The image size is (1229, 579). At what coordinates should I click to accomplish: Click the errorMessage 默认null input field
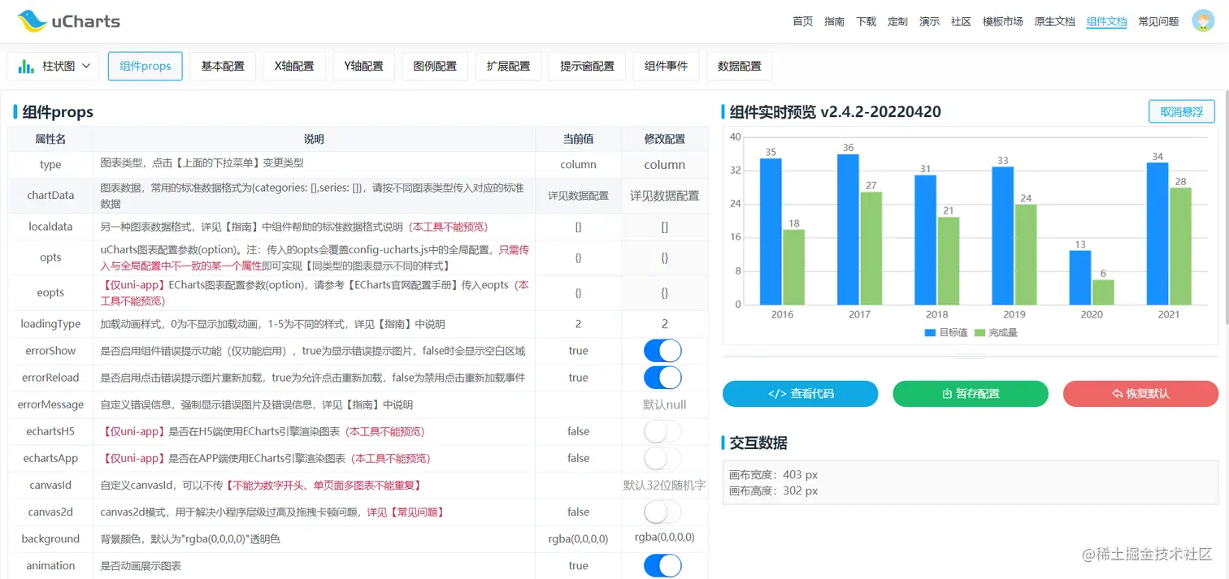click(x=665, y=404)
